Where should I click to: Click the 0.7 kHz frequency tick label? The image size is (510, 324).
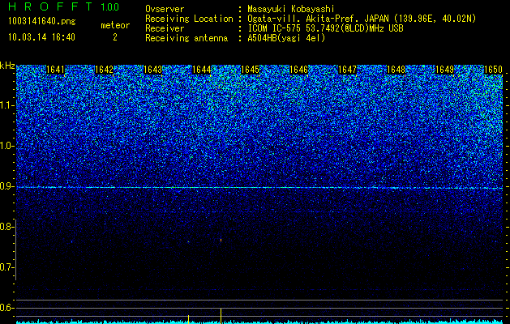6,267
